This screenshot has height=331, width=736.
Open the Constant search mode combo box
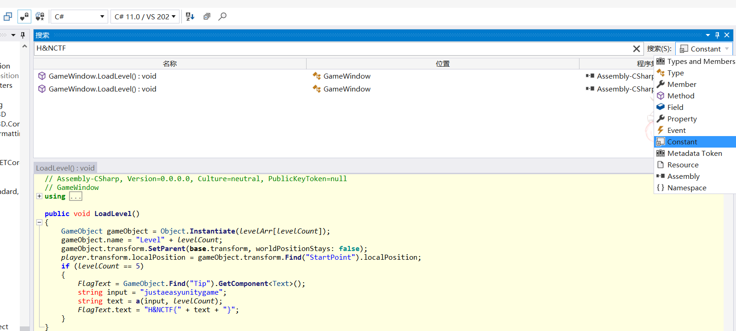coord(704,49)
